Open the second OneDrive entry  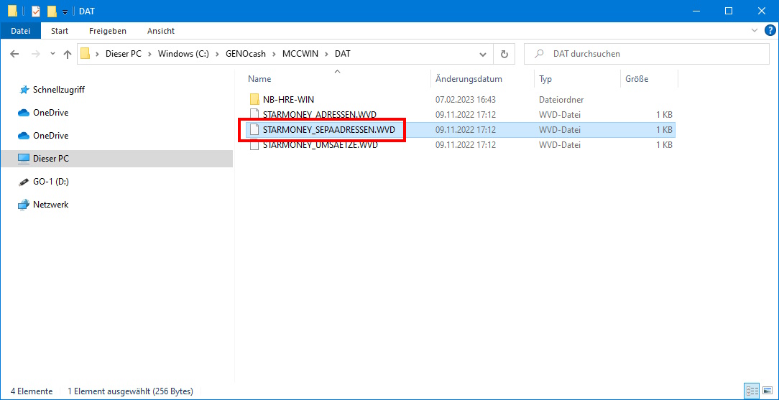click(x=51, y=136)
